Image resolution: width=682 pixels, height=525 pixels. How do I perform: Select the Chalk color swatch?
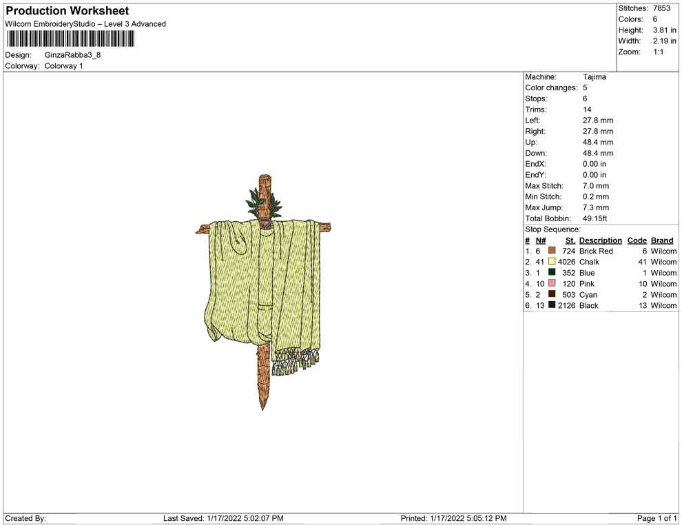552,262
